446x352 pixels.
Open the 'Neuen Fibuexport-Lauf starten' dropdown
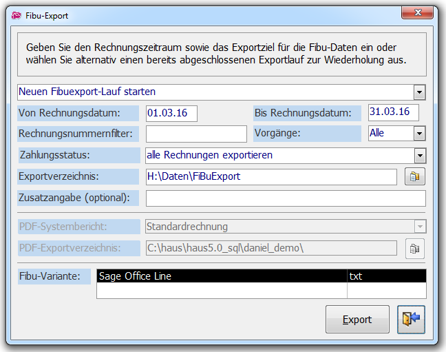[419, 92]
